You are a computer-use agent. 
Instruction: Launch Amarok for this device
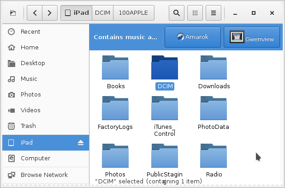(x=192, y=37)
